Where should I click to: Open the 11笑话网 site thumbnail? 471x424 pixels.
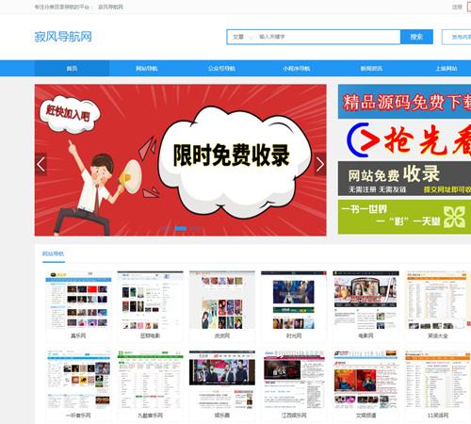point(438,380)
